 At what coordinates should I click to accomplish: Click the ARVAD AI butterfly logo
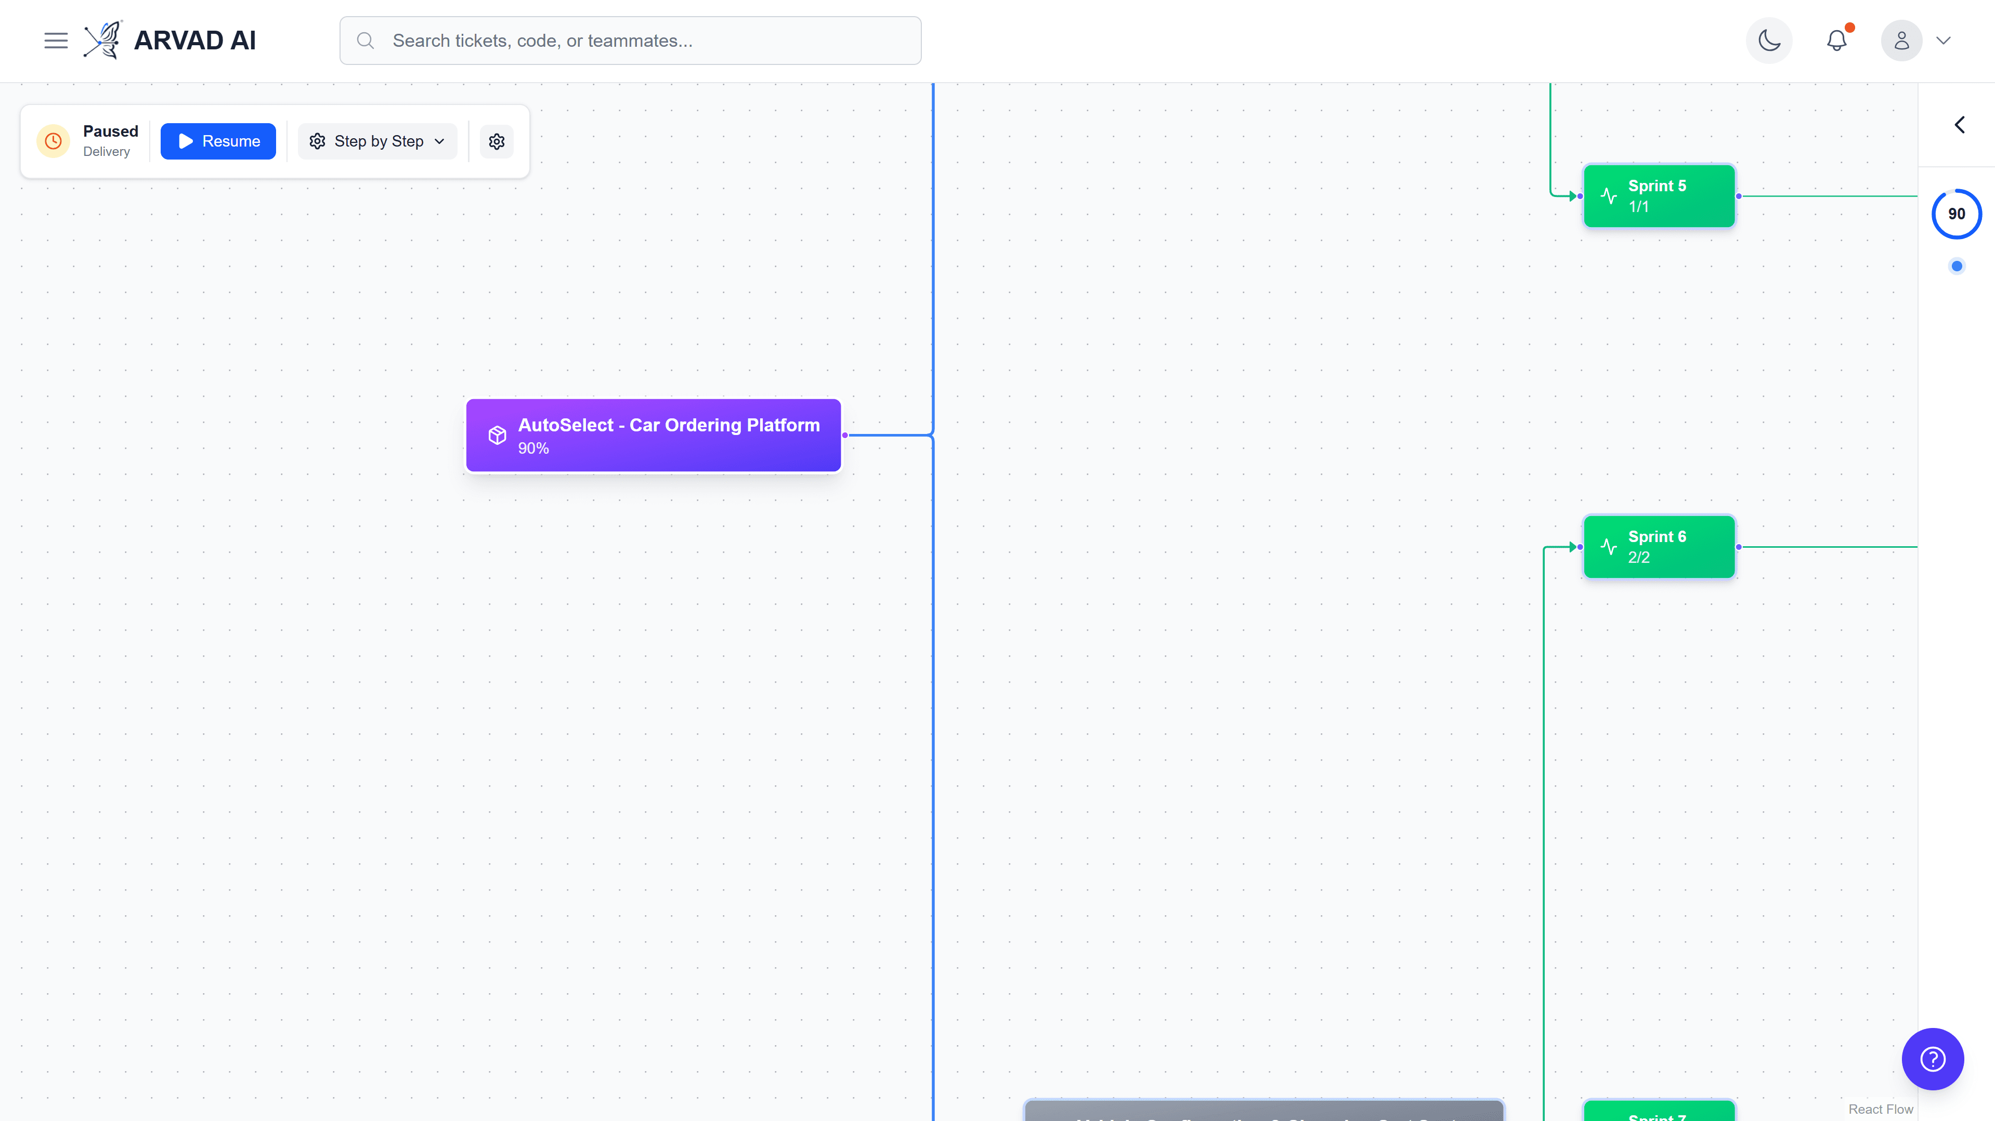pyautogui.click(x=103, y=40)
